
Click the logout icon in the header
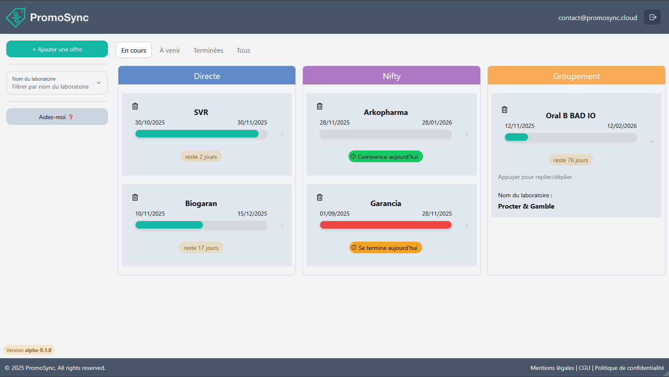pyautogui.click(x=652, y=17)
